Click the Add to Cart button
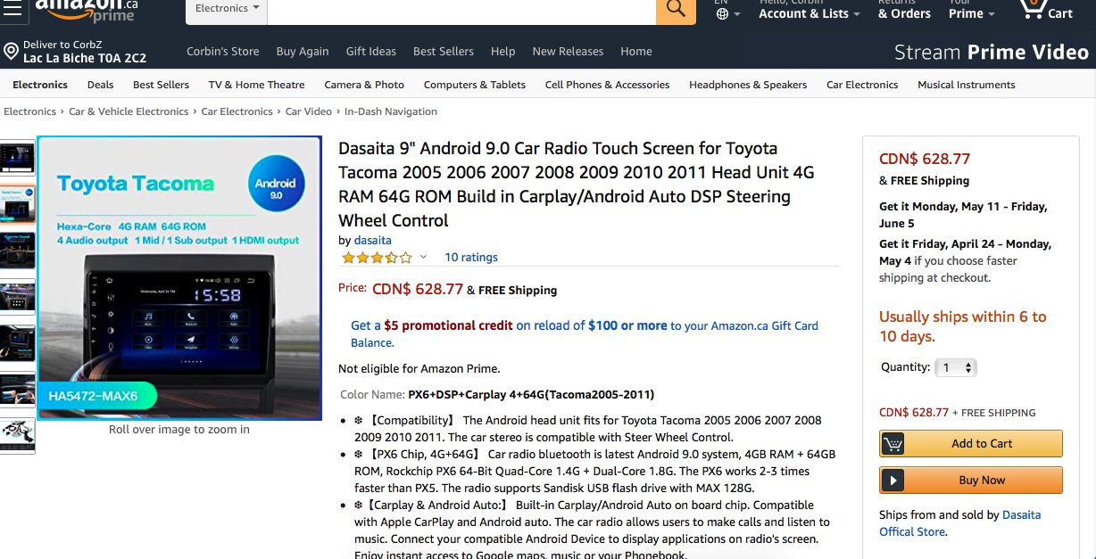The image size is (1096, 559). [x=971, y=443]
